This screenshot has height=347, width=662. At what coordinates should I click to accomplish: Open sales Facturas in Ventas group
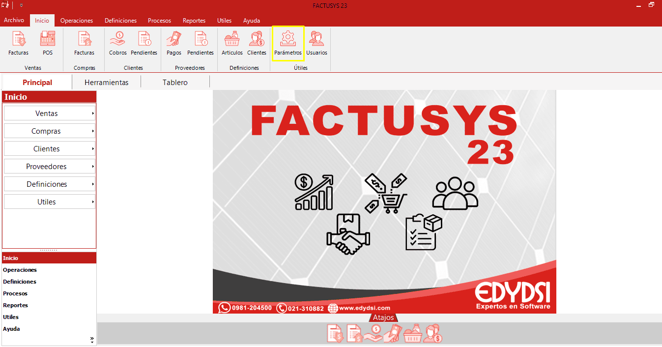pos(18,43)
